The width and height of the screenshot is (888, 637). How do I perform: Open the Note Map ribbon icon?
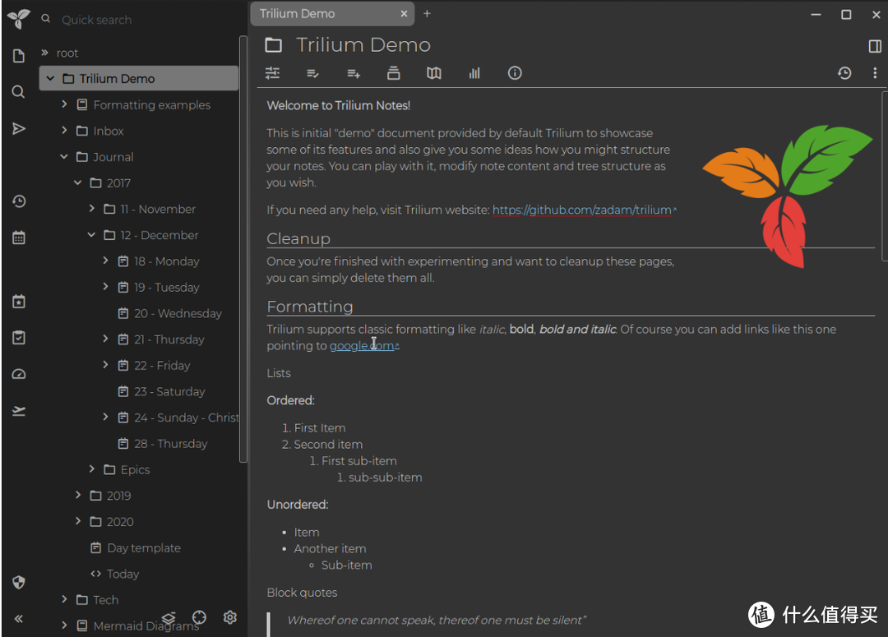pyautogui.click(x=434, y=73)
